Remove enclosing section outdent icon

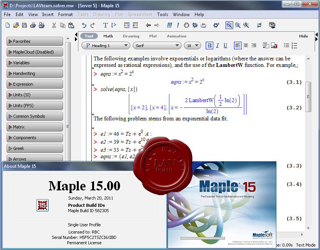pos(135,25)
